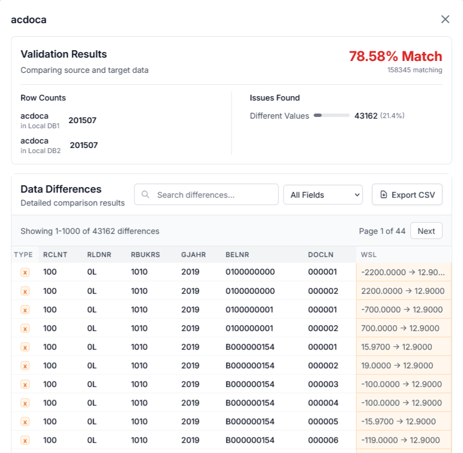The width and height of the screenshot is (463, 453).
Task: Click the BELNR column header
Action: coord(237,255)
